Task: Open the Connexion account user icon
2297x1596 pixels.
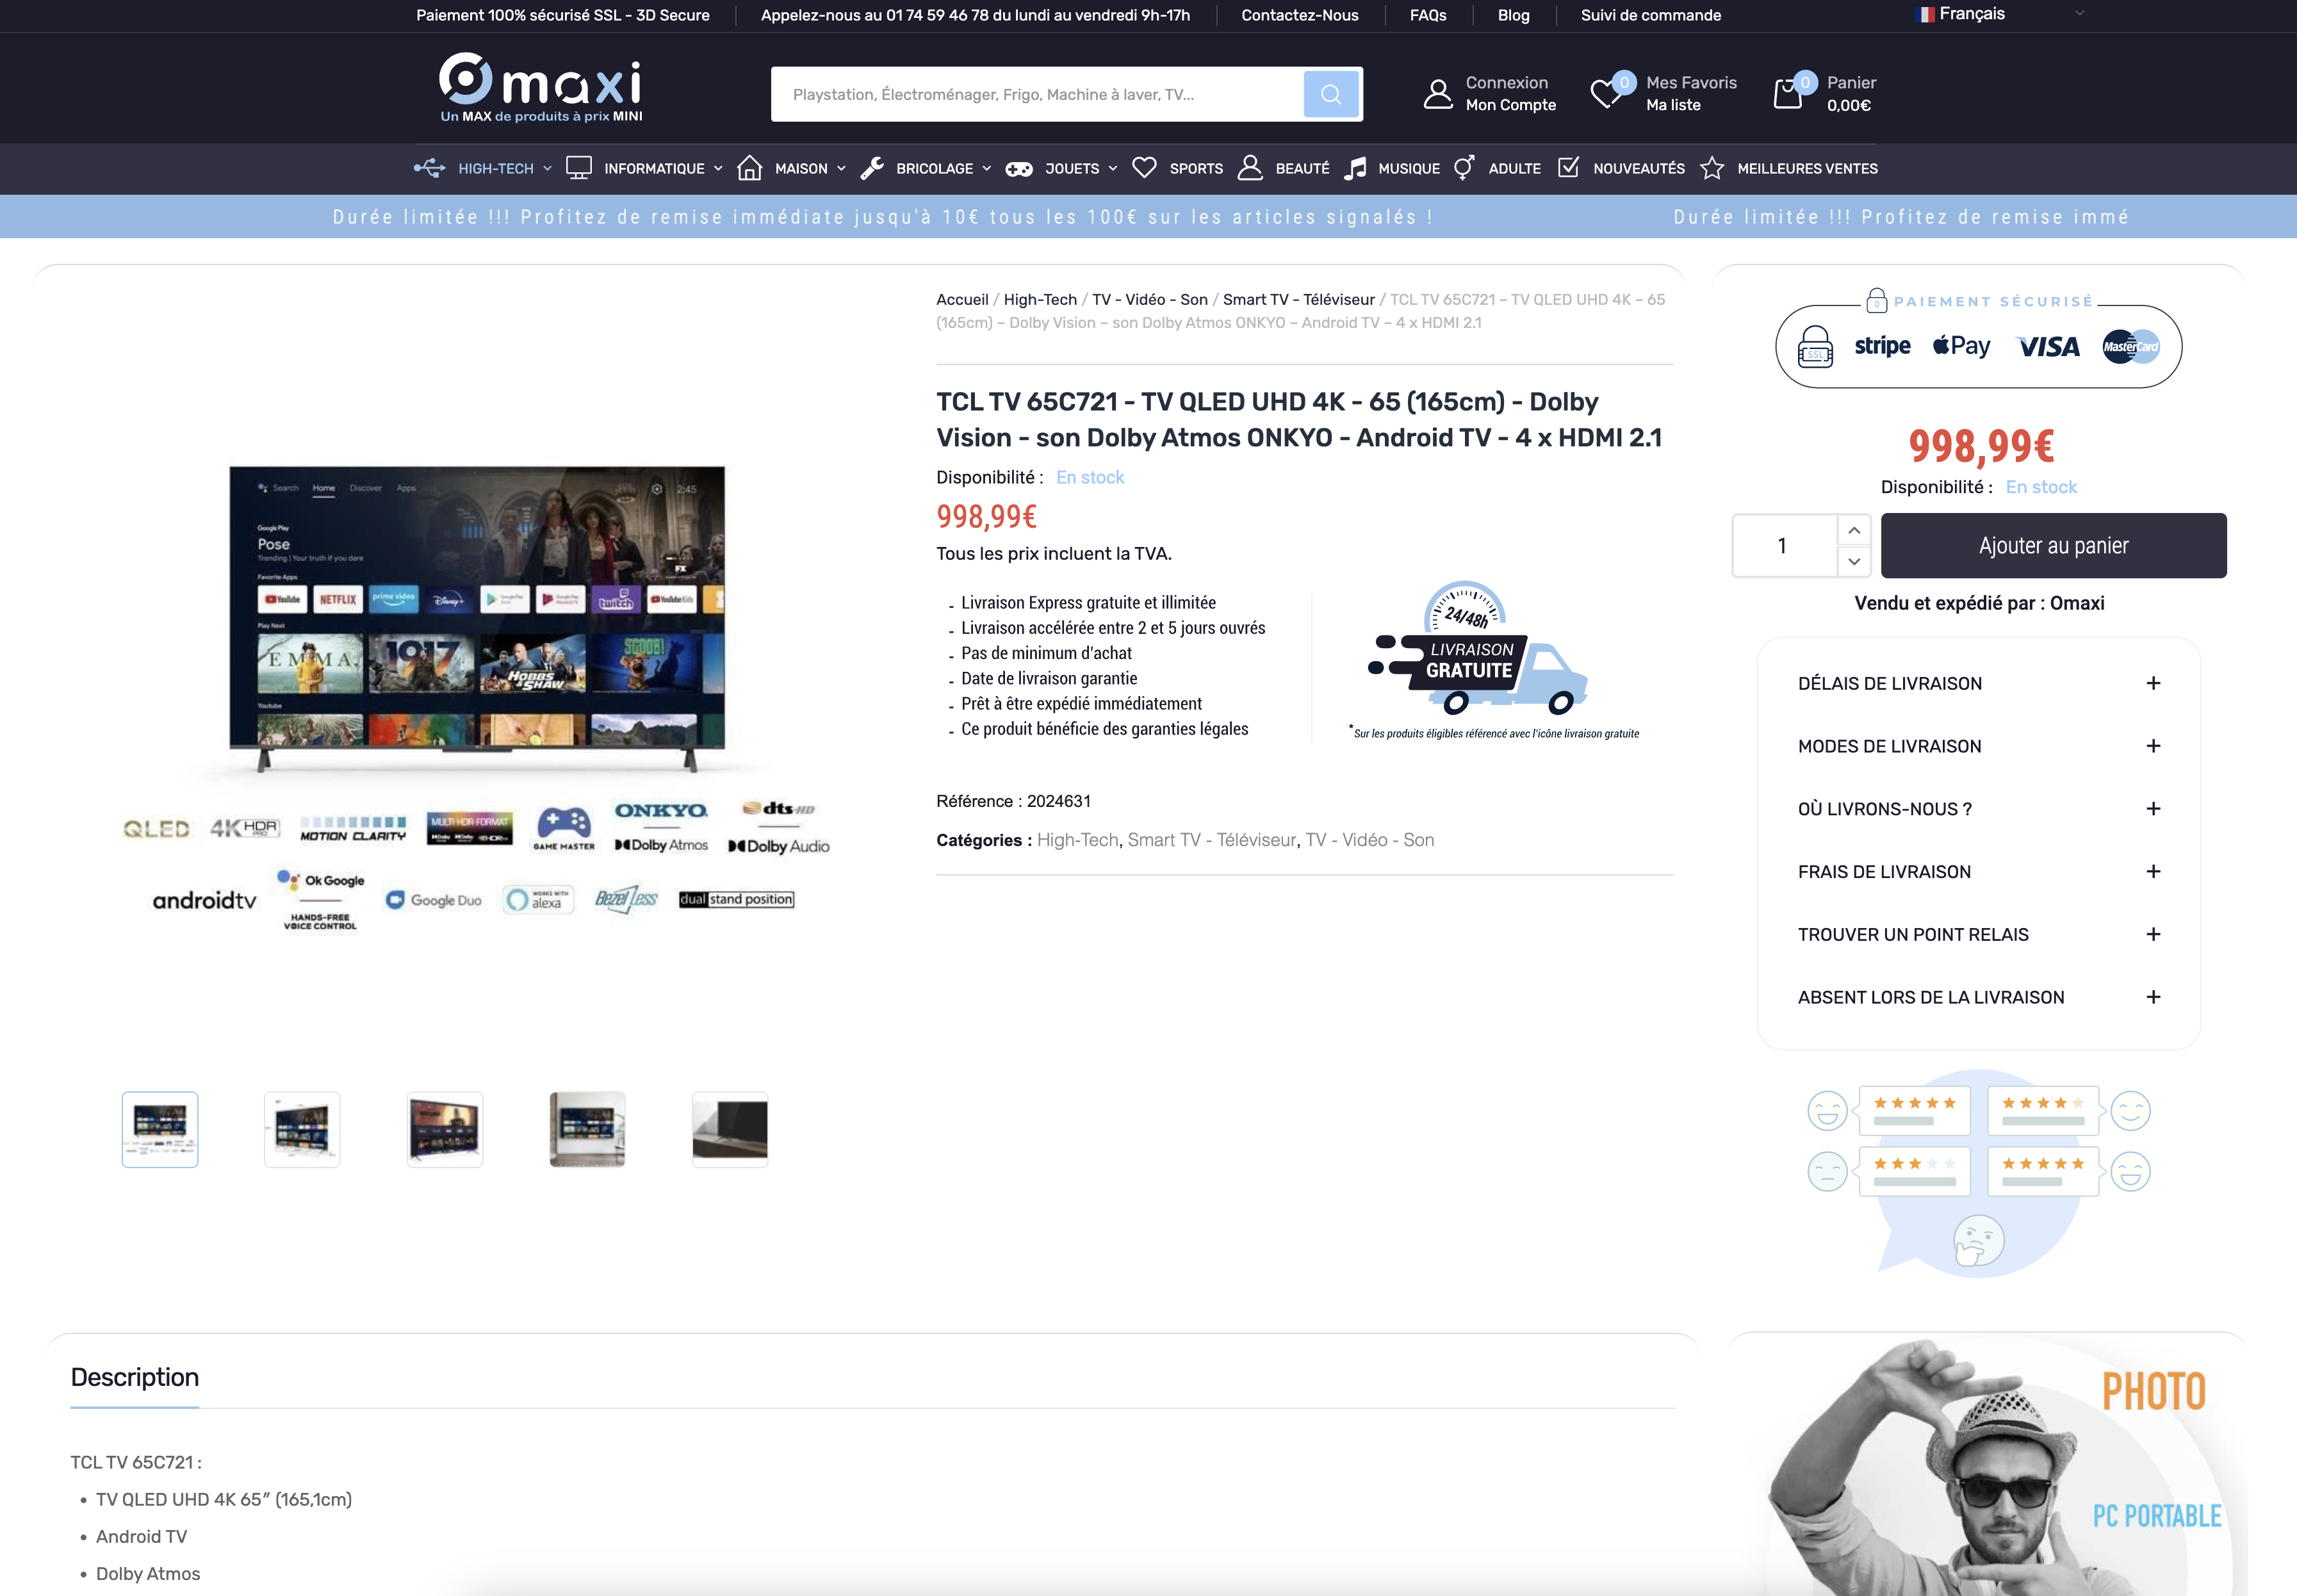Action: 1438,94
